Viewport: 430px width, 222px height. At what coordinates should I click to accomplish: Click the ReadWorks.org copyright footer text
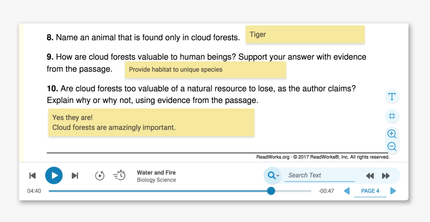(323, 157)
